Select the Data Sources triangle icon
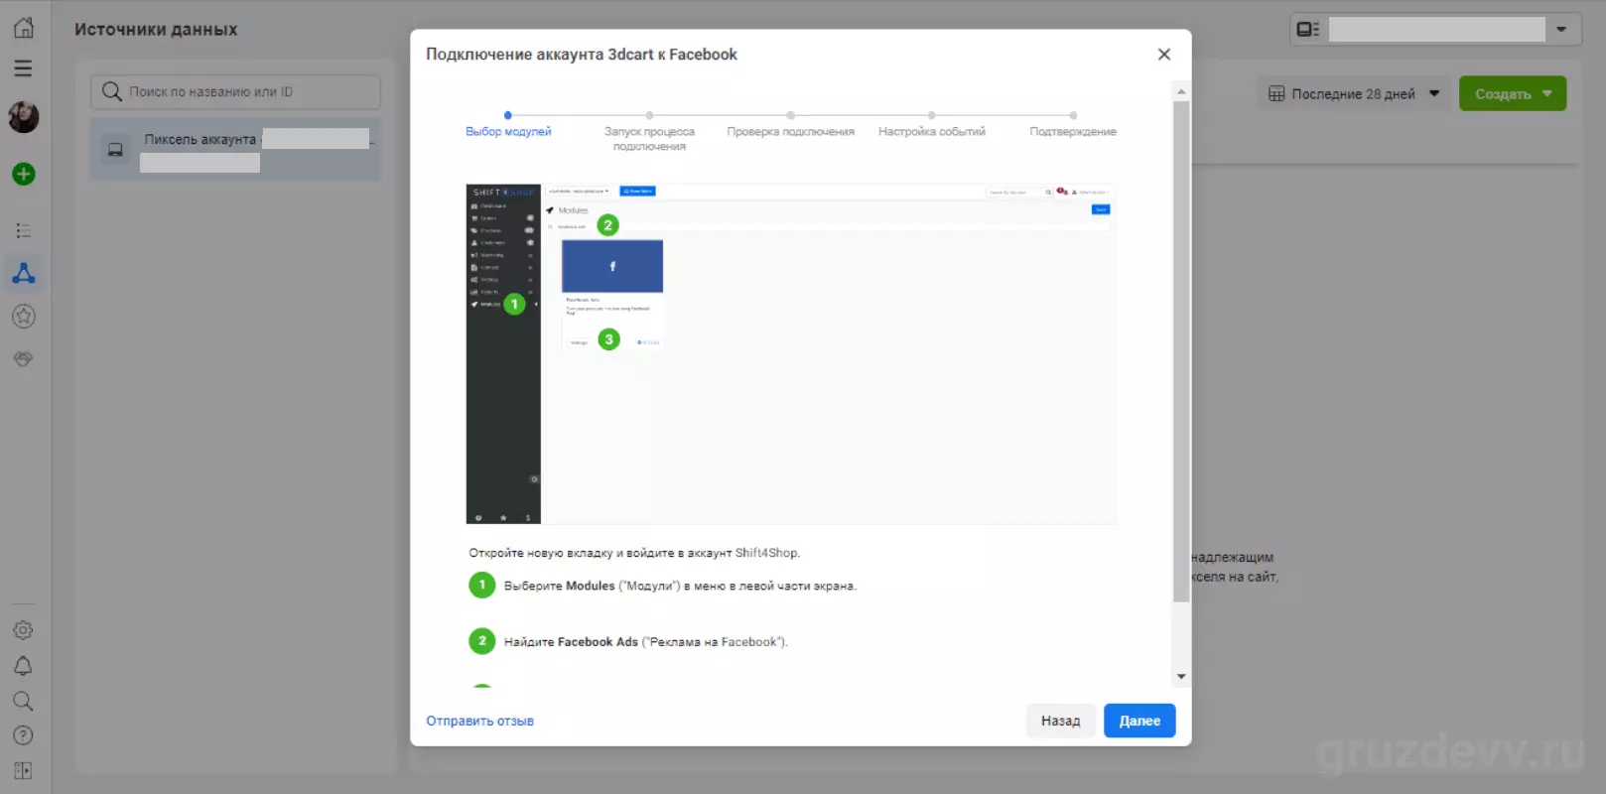Image resolution: width=1606 pixels, height=794 pixels. coord(24,273)
